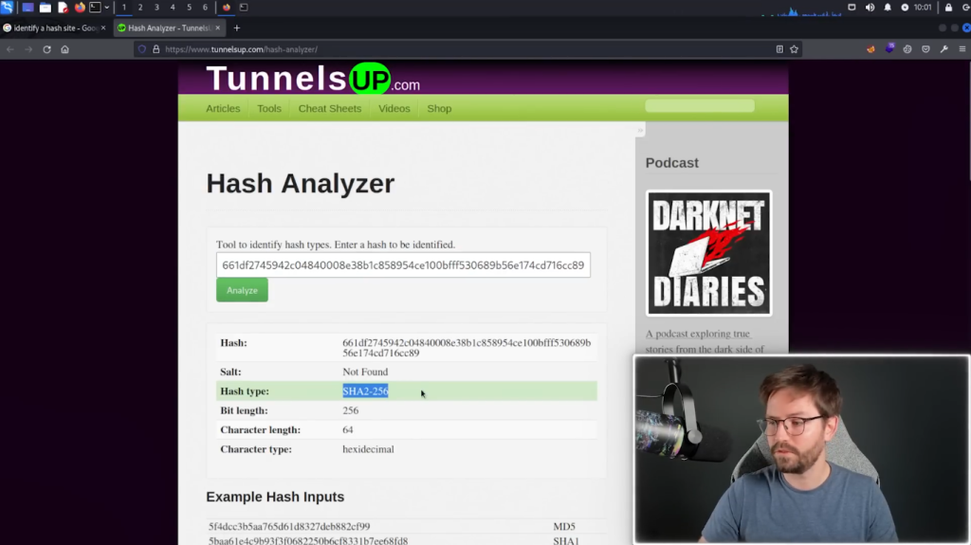This screenshot has height=545, width=971.
Task: Click the green Analyze button
Action: point(242,290)
